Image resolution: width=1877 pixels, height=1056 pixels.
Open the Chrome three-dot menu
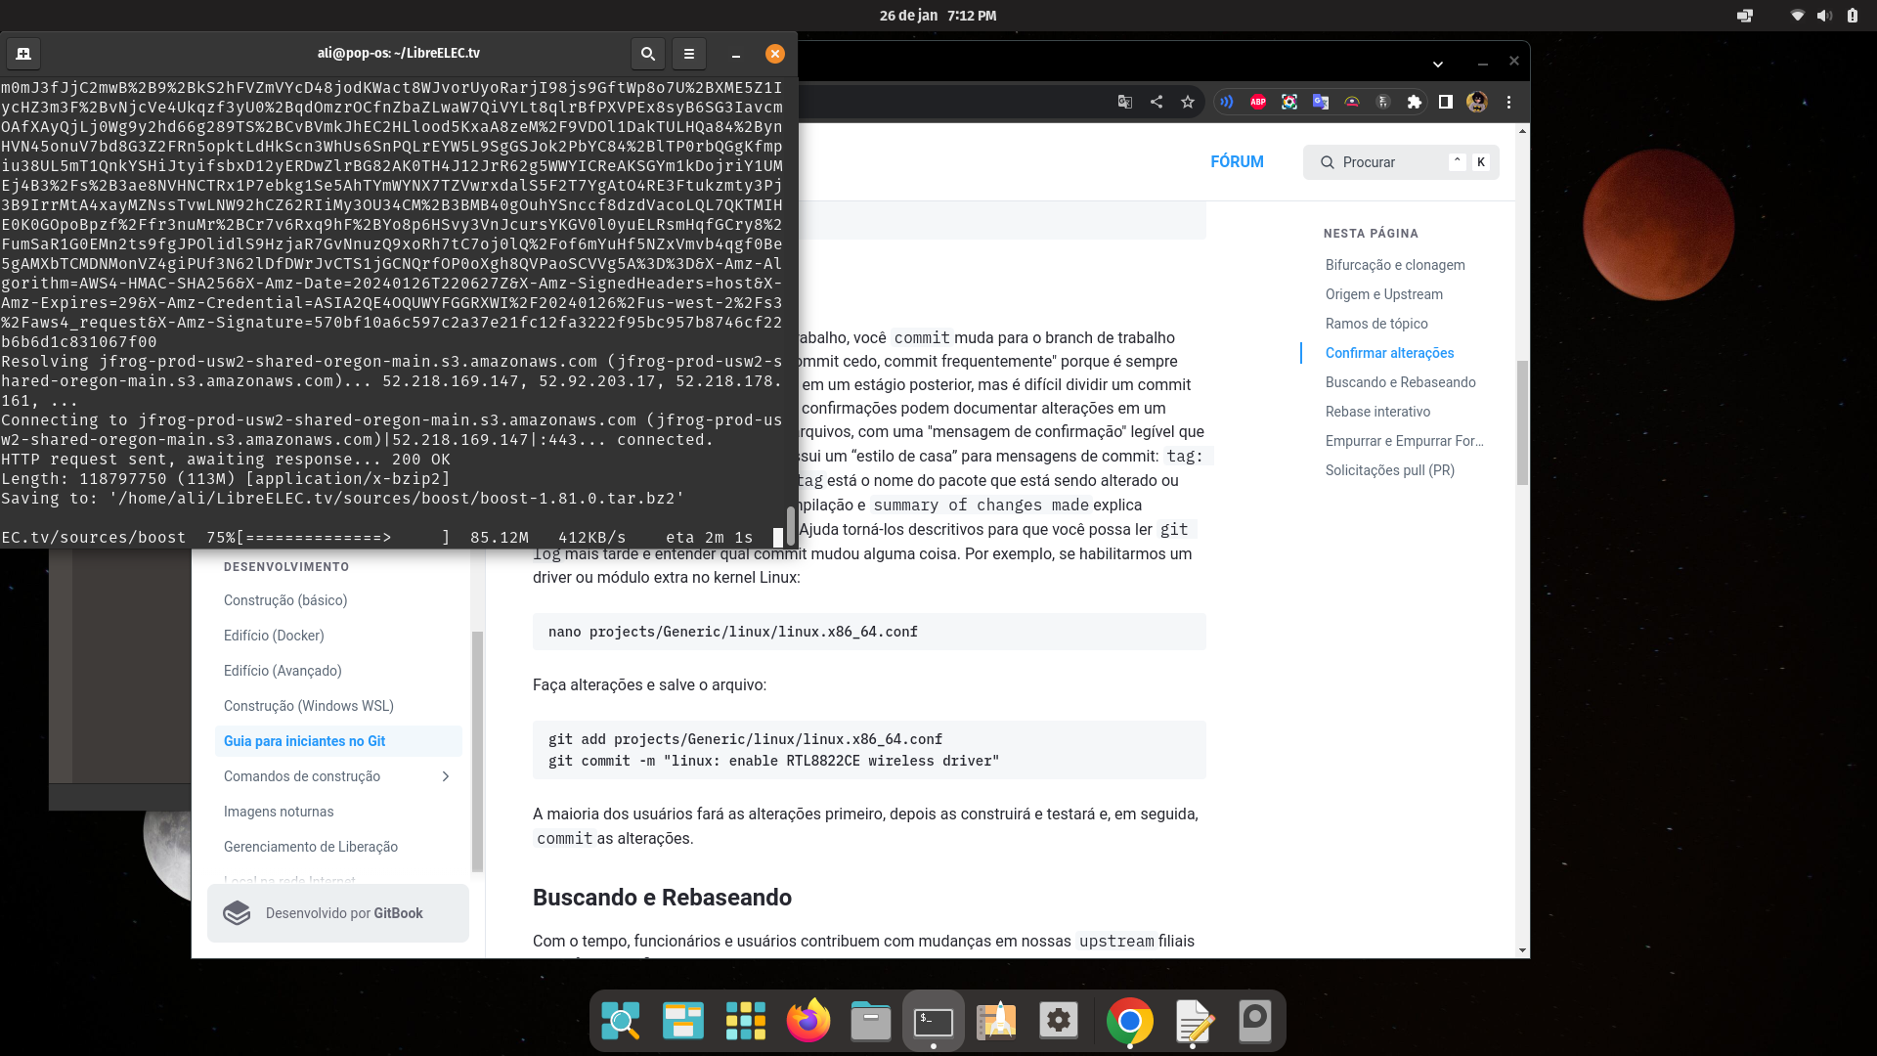(x=1508, y=102)
